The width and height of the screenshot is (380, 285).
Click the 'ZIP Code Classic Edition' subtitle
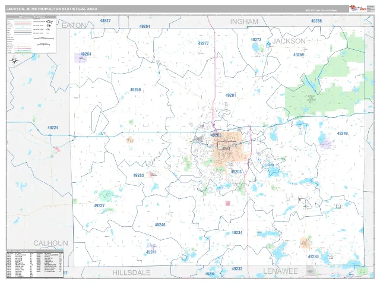[x=321, y=11]
